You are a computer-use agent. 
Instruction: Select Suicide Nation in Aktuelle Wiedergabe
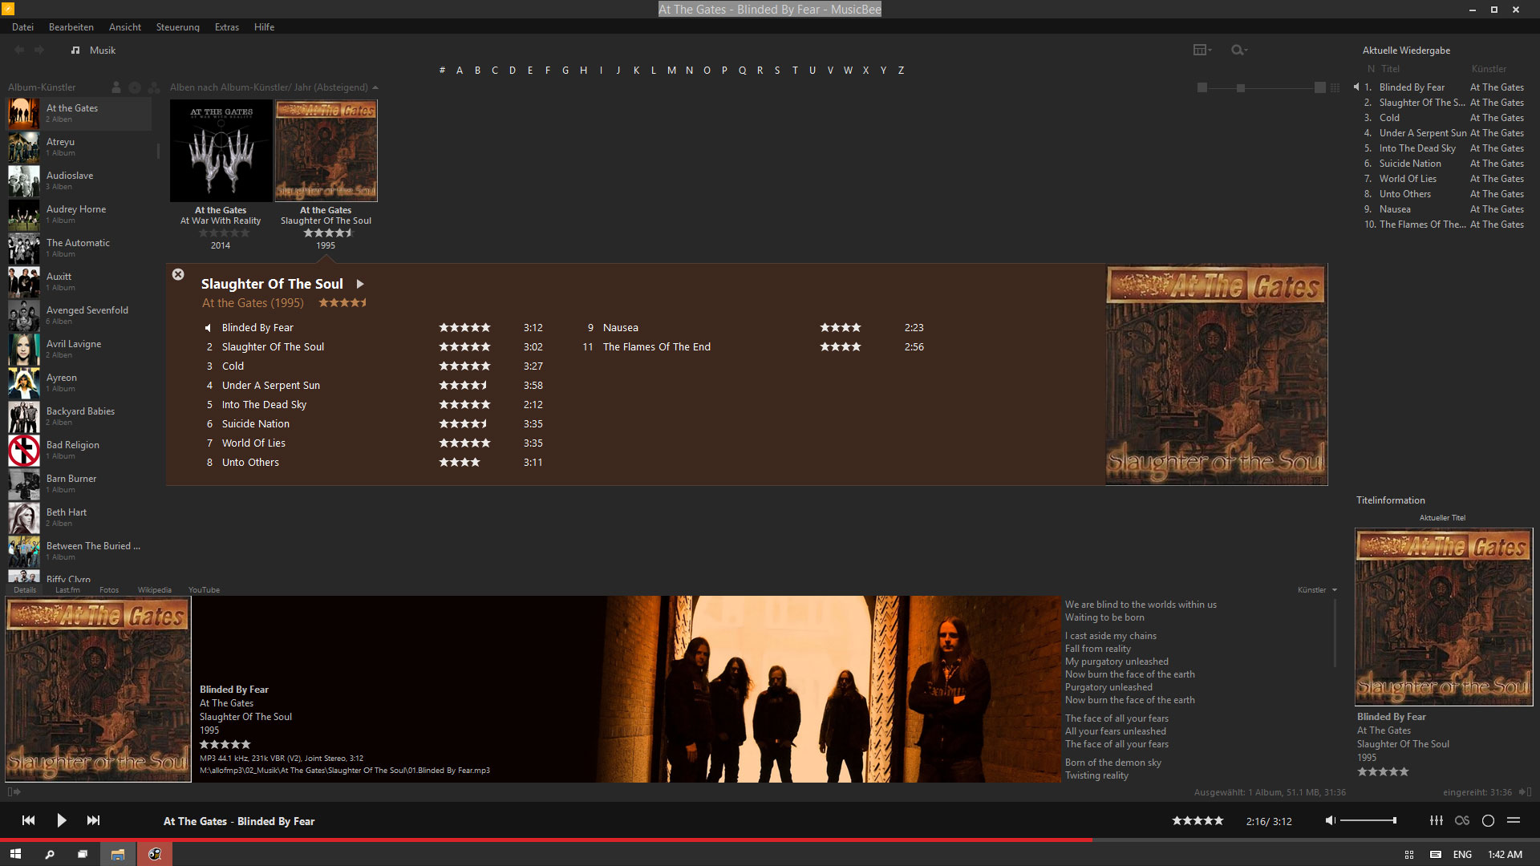1409,164
